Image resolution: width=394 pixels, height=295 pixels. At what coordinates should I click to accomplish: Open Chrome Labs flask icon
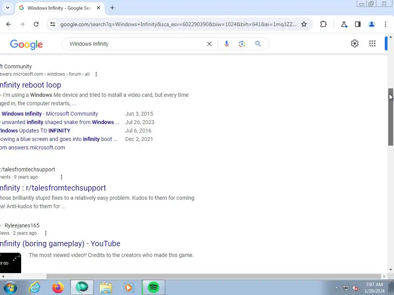click(344, 24)
